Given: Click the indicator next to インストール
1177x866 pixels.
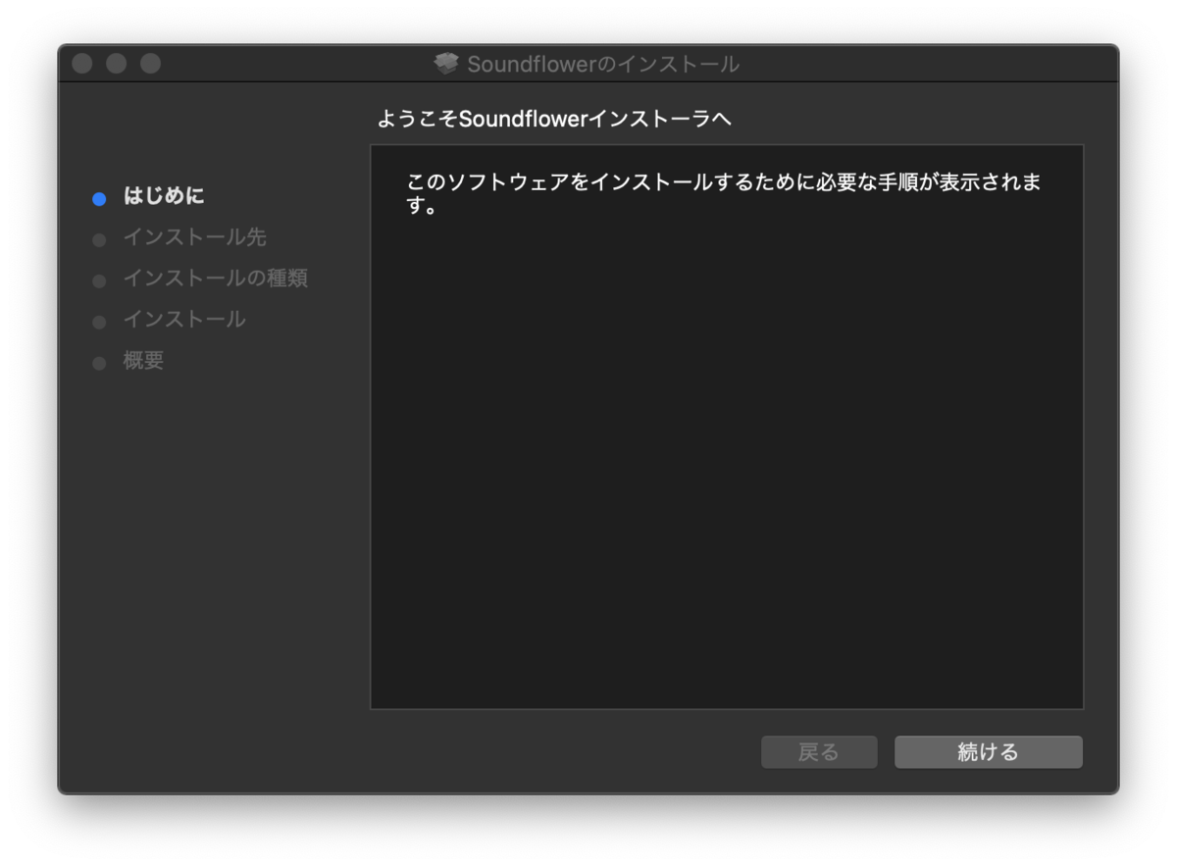Looking at the screenshot, I should 99,322.
